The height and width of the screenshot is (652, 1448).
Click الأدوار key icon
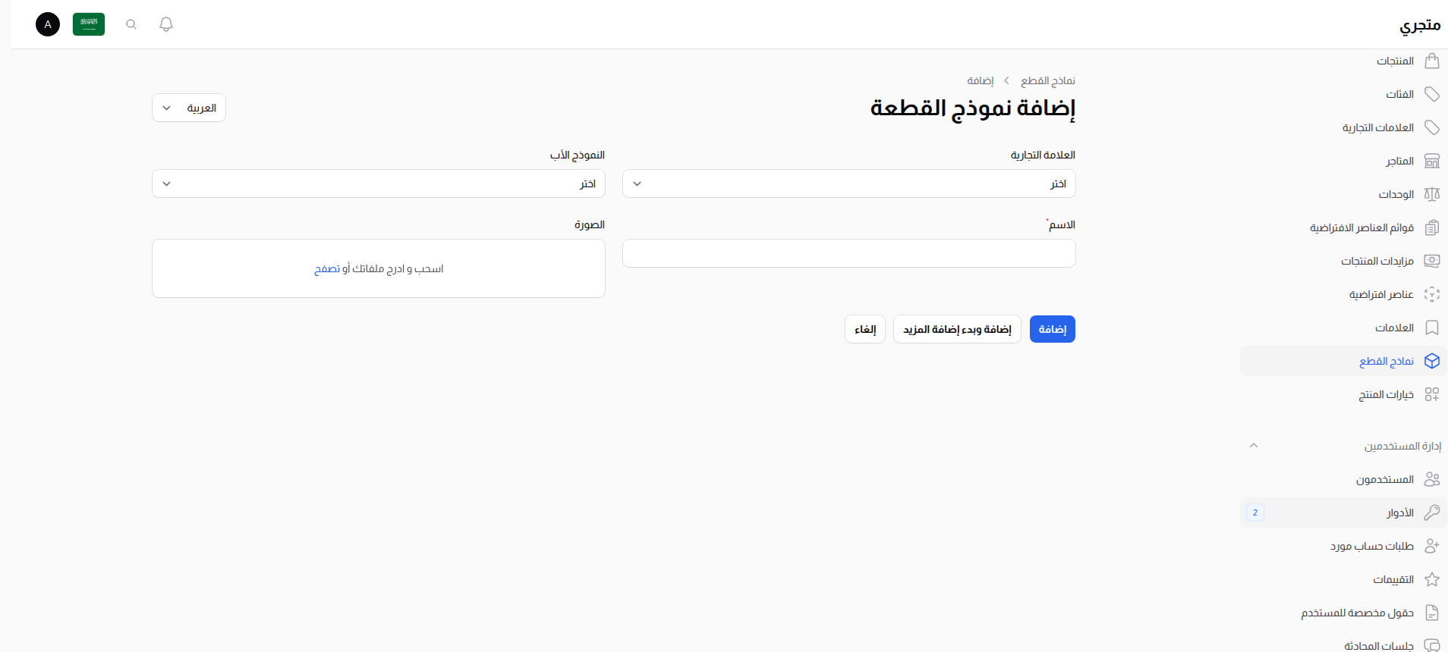coord(1432,513)
